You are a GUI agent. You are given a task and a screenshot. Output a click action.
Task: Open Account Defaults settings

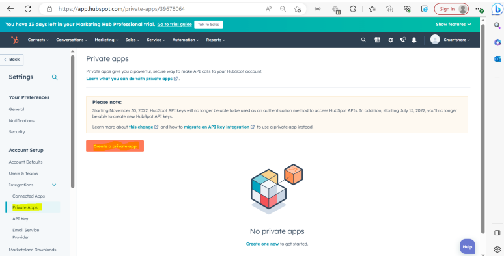(25, 162)
